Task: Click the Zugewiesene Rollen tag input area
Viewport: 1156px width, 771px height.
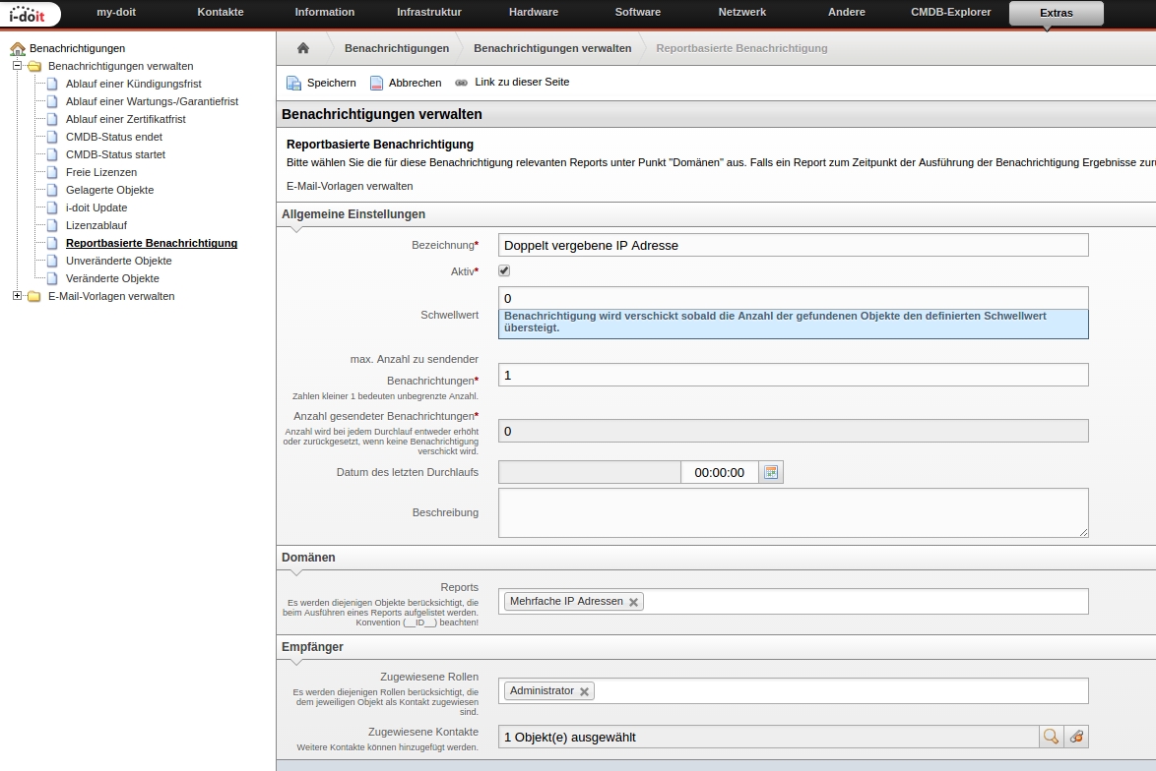Action: click(794, 690)
